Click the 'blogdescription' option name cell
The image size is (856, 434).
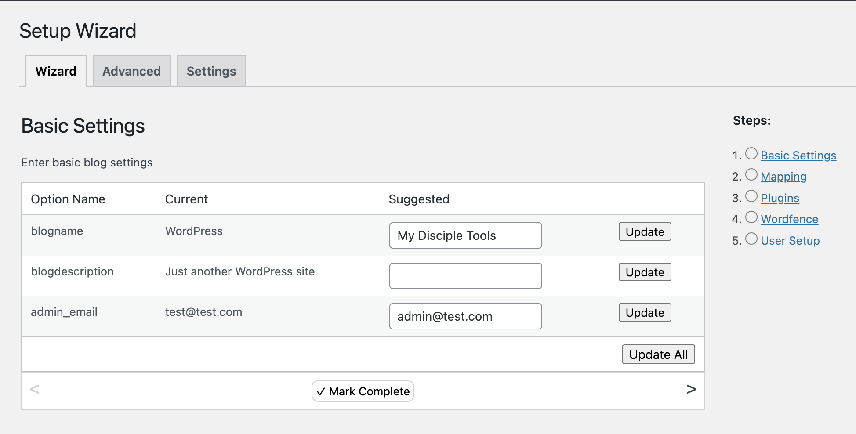[x=72, y=271]
